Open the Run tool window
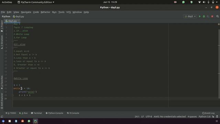The height and width of the screenshot is (124, 220). click(23, 113)
